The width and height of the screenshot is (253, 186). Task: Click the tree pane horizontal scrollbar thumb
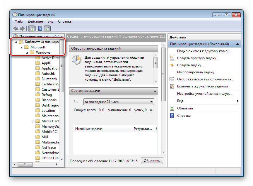[25, 164]
